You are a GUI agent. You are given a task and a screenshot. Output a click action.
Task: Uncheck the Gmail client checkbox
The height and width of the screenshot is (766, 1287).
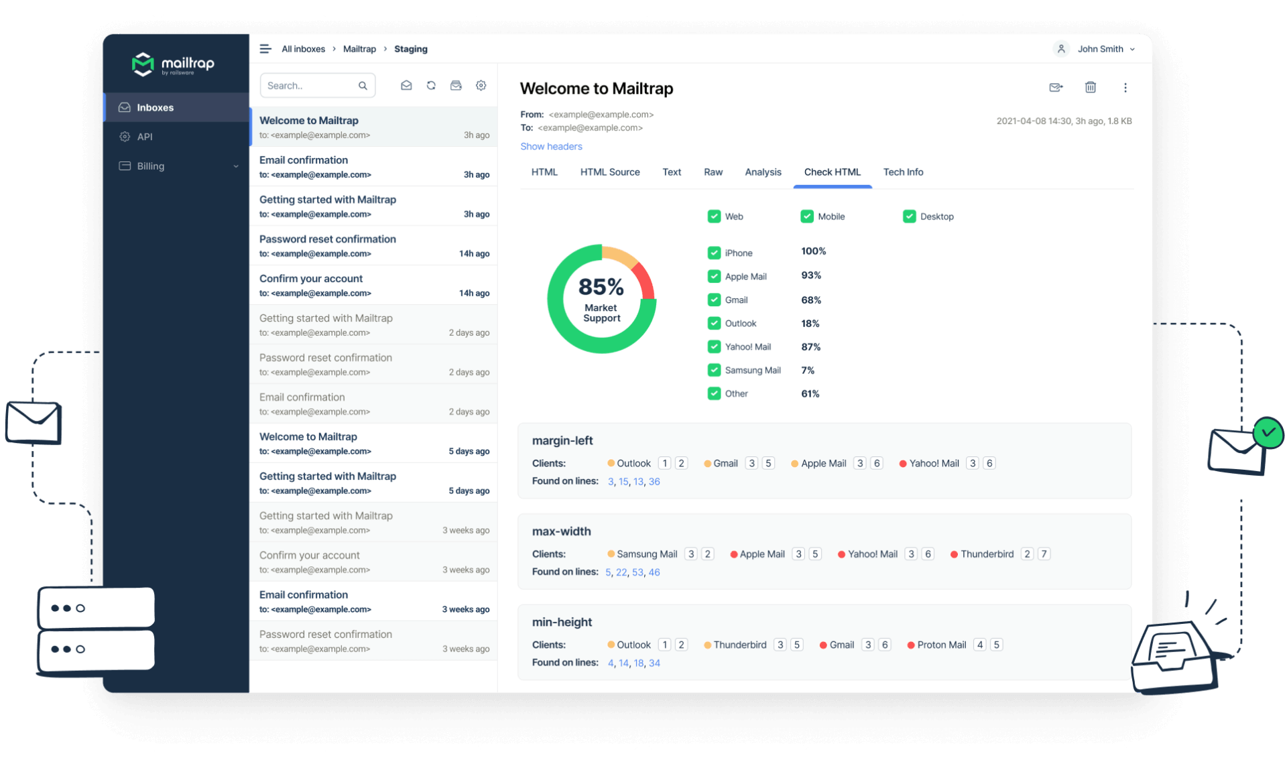tap(715, 300)
